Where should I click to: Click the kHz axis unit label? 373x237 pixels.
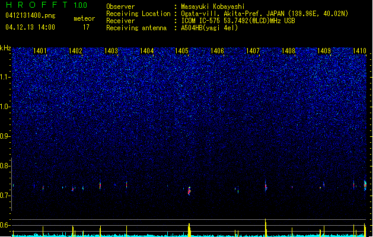[5, 48]
